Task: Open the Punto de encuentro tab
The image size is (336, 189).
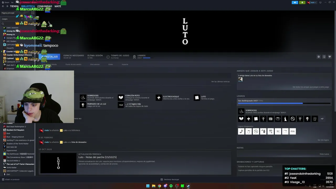Action: coord(73,64)
